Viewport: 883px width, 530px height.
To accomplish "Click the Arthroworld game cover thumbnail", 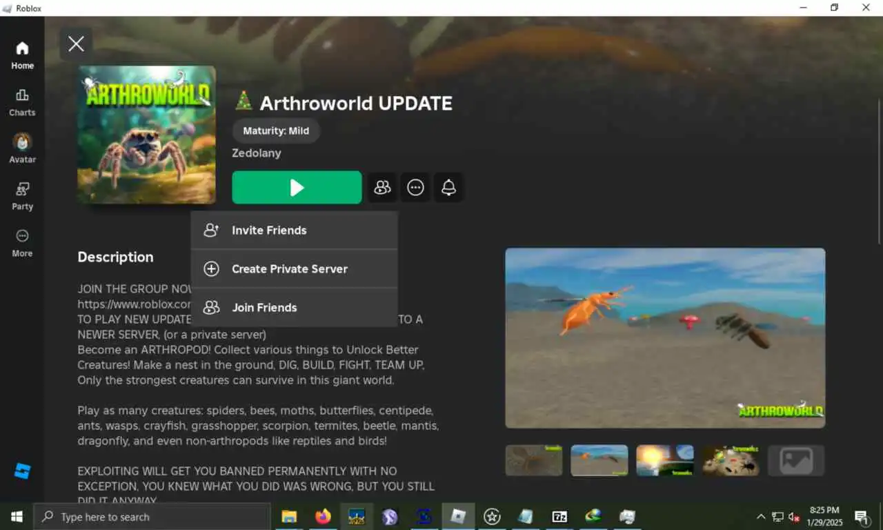I will (x=146, y=135).
